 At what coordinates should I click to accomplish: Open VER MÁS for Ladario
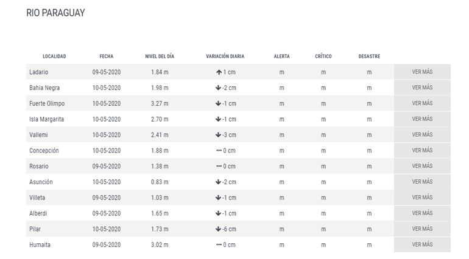point(422,72)
